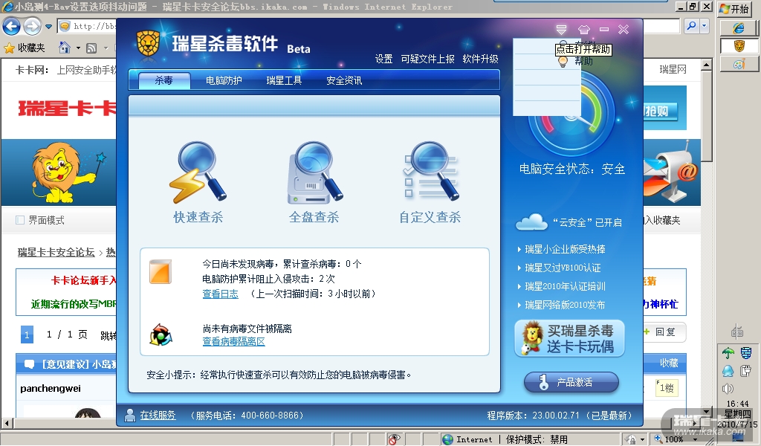Click the IE favorites star icon
Viewport: 761px width, 446px height.
[9, 48]
